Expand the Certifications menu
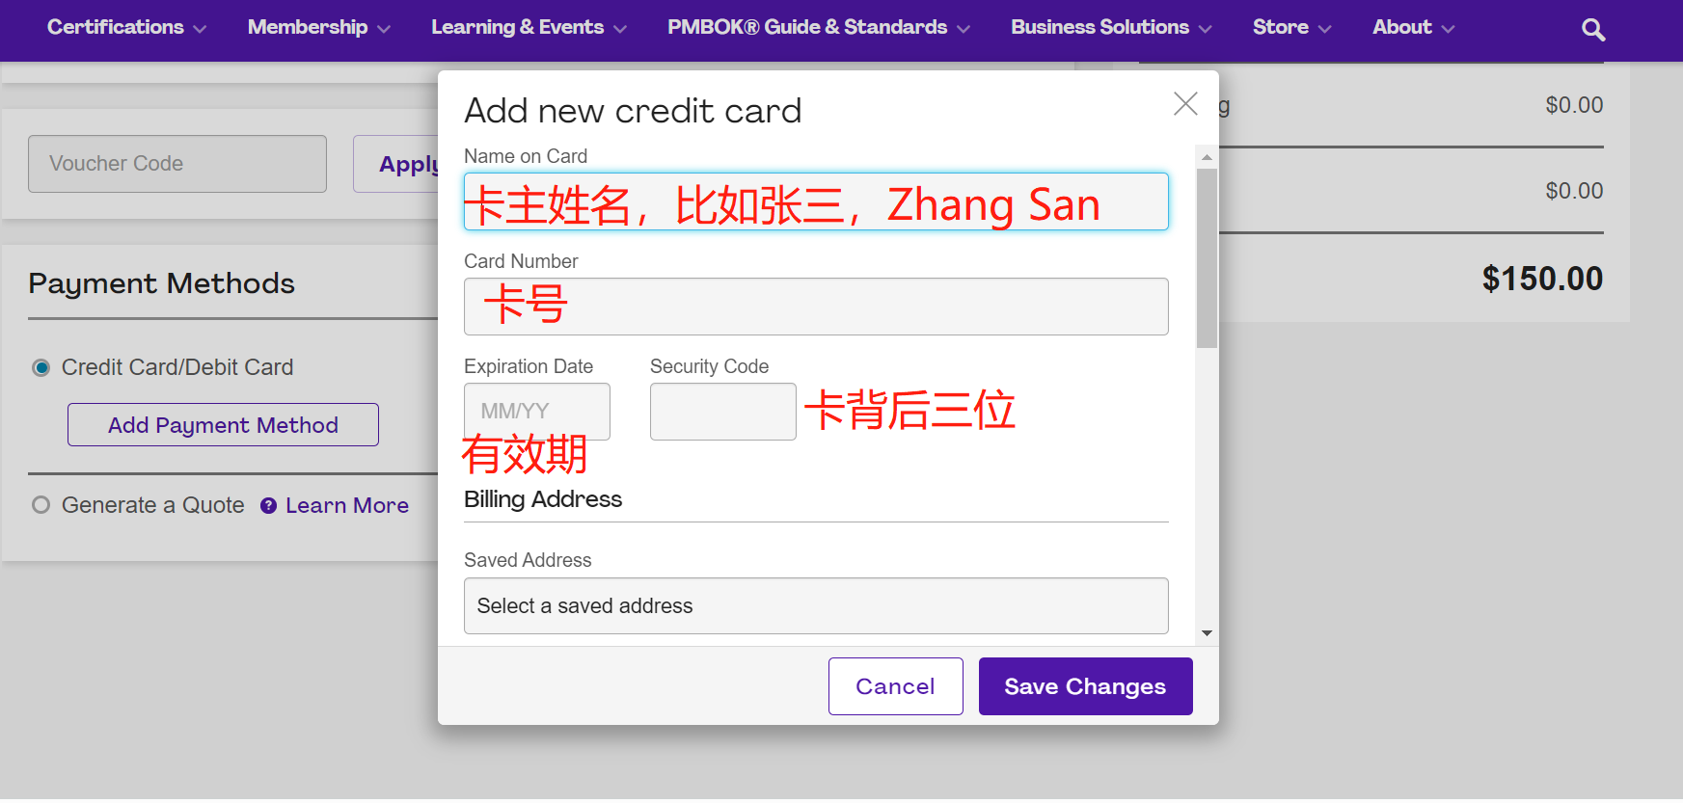Viewport: 1683px width, 803px height. [x=126, y=28]
